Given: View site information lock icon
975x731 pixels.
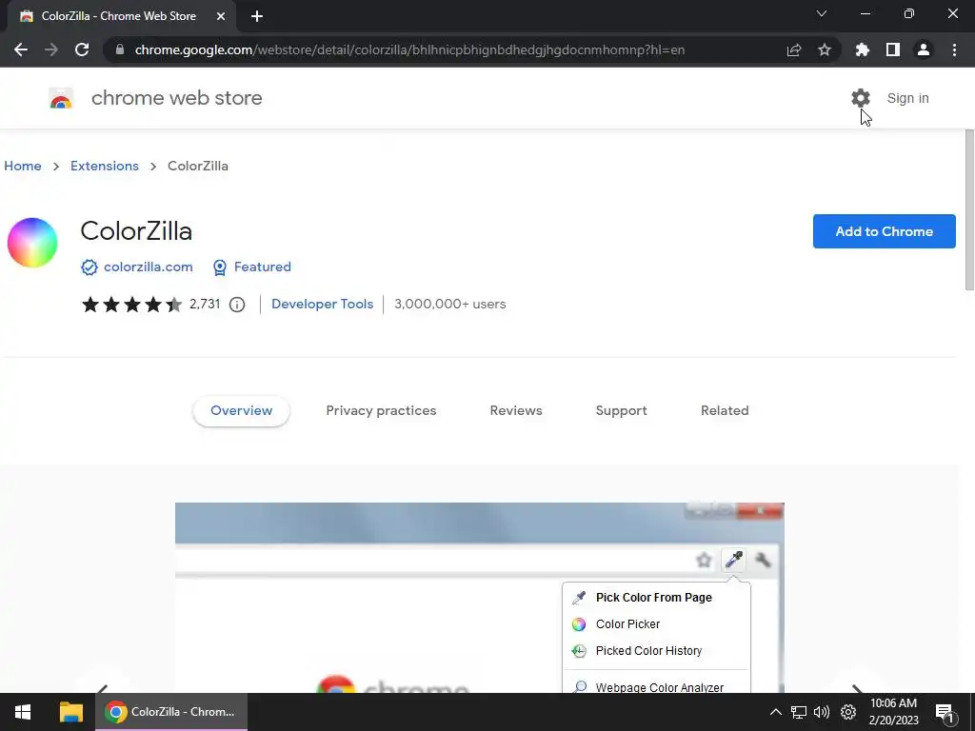Looking at the screenshot, I should coord(120,49).
